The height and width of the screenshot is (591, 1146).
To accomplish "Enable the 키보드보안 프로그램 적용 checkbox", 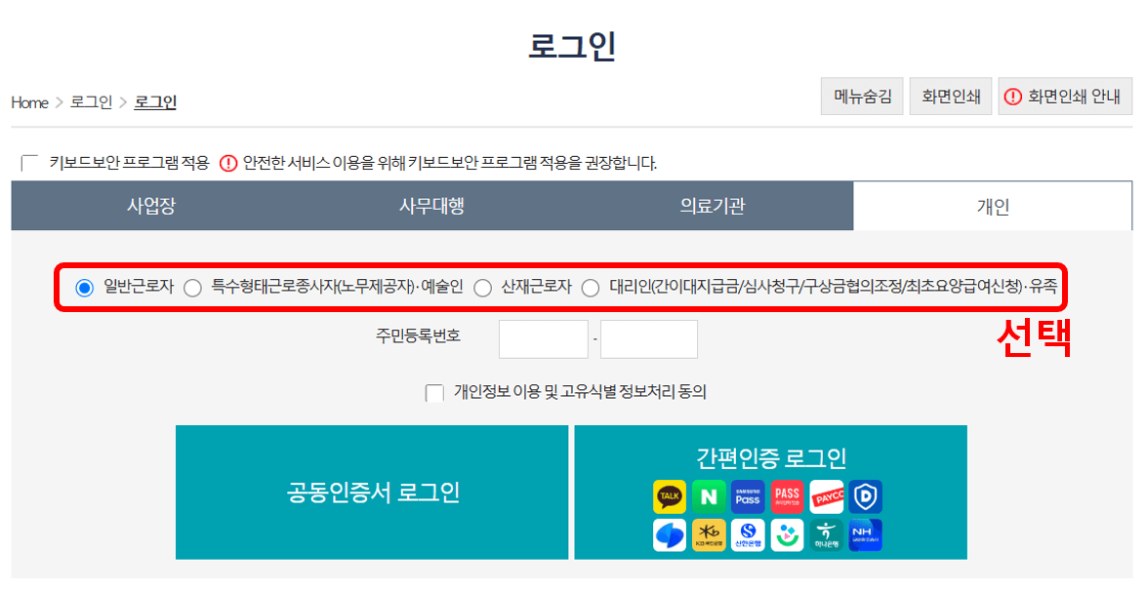I will (27, 161).
